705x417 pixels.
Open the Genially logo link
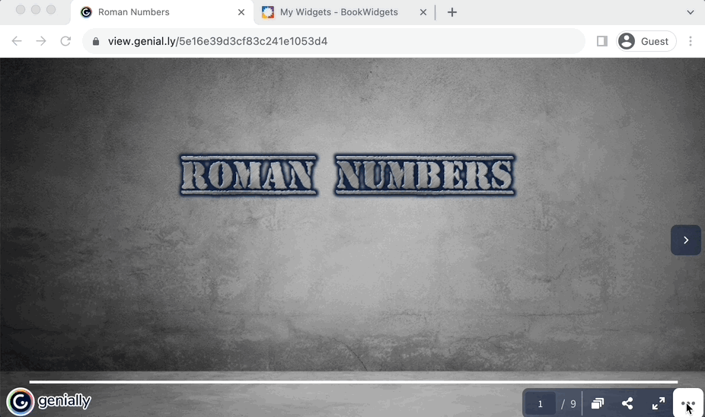point(49,401)
